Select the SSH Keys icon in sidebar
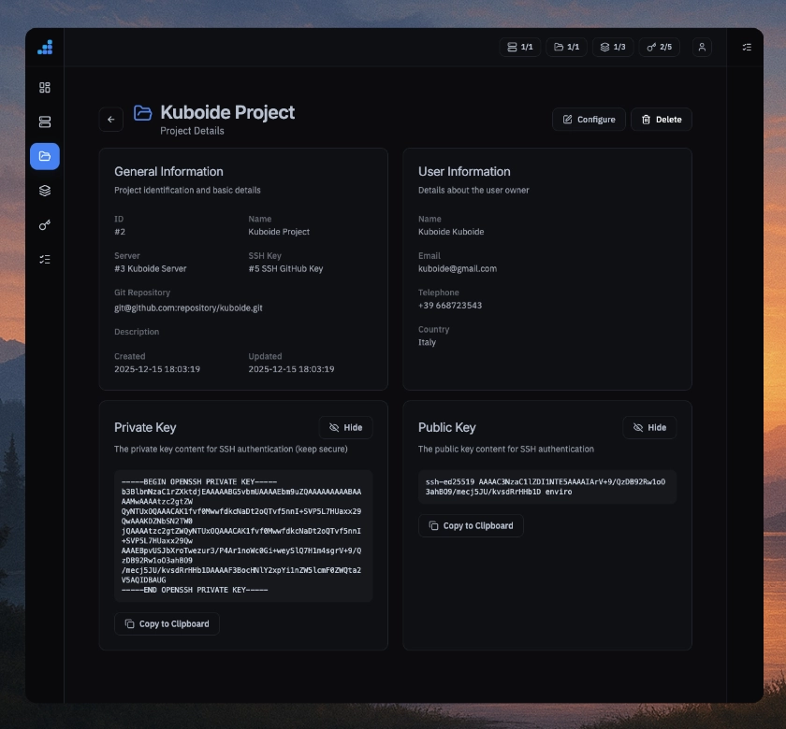This screenshot has width=786, height=729. point(44,225)
